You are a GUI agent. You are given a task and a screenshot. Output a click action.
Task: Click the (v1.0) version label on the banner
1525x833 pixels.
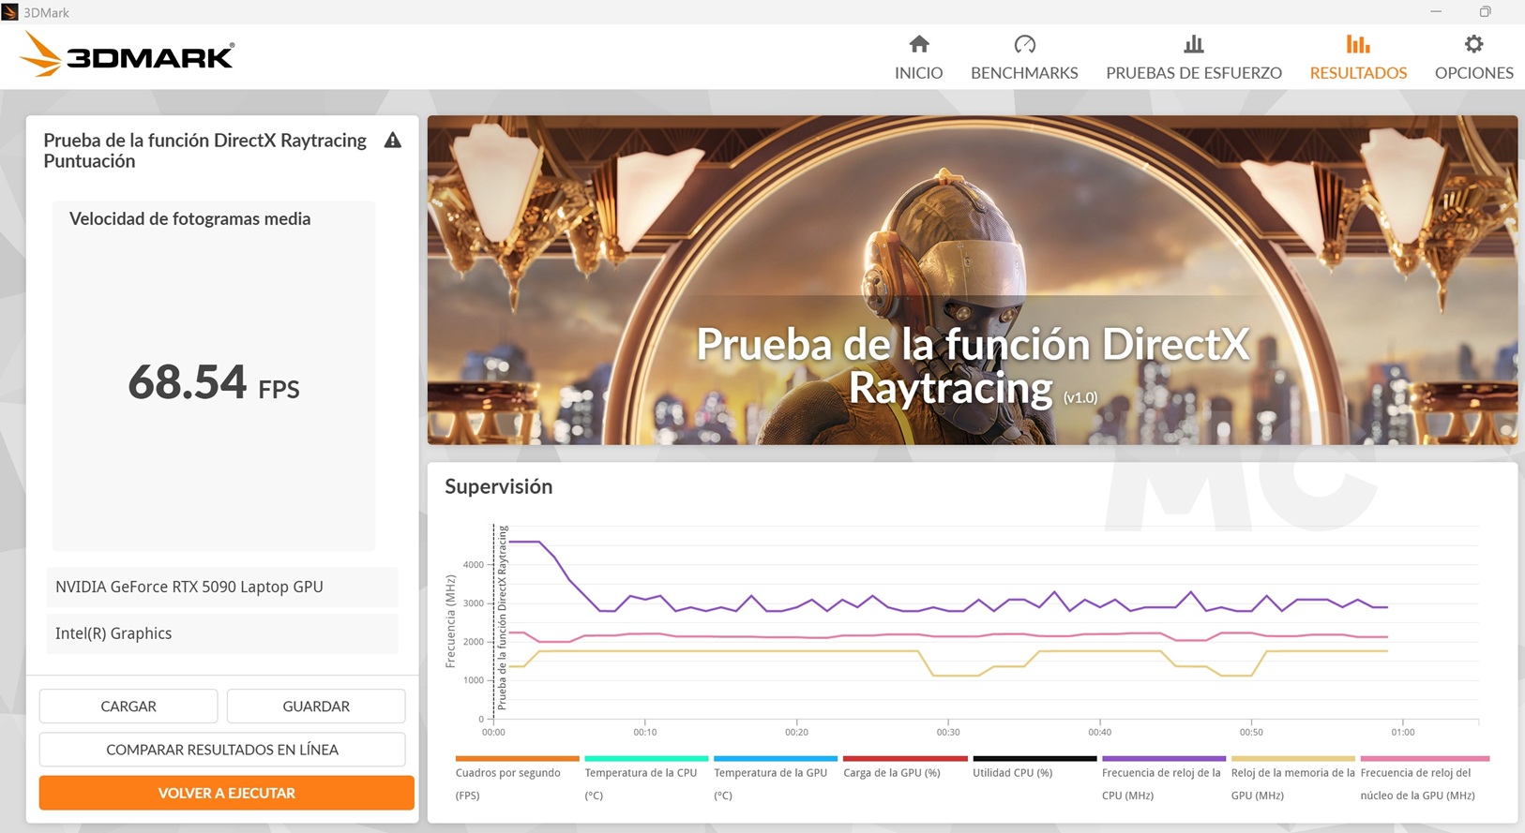[x=1080, y=397]
